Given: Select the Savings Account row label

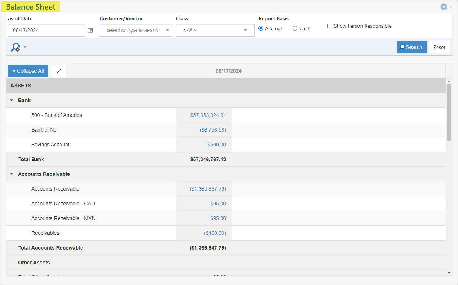Looking at the screenshot, I should [x=50, y=145].
